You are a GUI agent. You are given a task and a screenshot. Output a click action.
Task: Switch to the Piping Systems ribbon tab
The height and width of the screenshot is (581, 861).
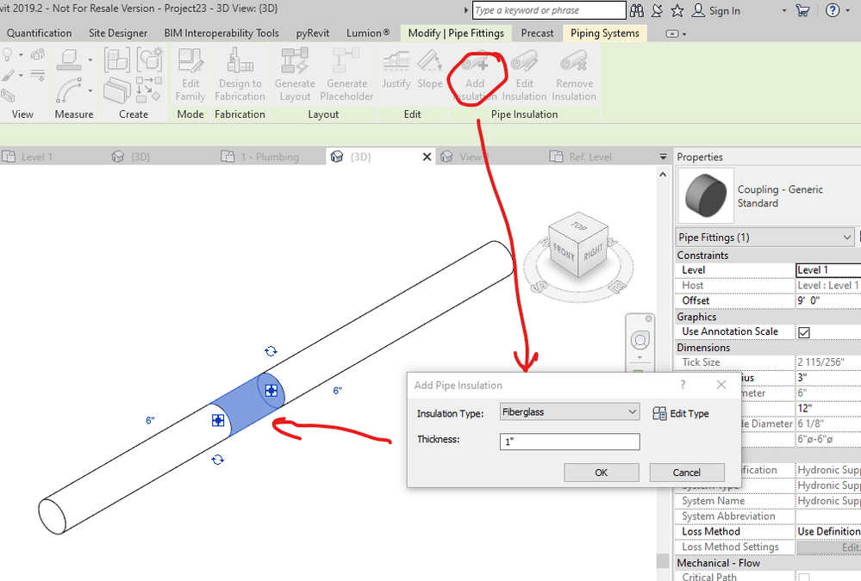click(x=604, y=34)
